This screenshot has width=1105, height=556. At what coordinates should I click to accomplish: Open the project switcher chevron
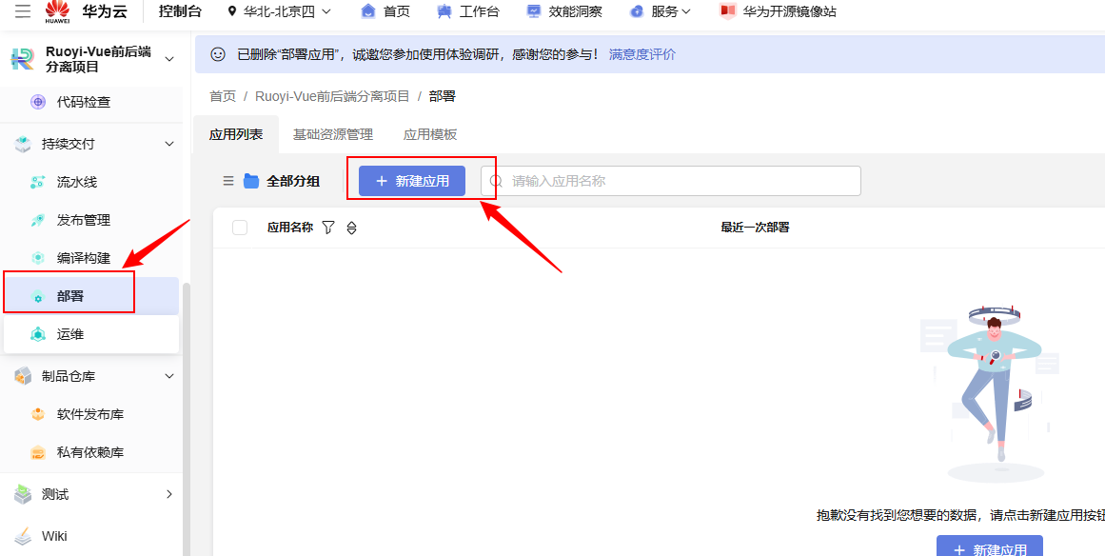[x=169, y=59]
